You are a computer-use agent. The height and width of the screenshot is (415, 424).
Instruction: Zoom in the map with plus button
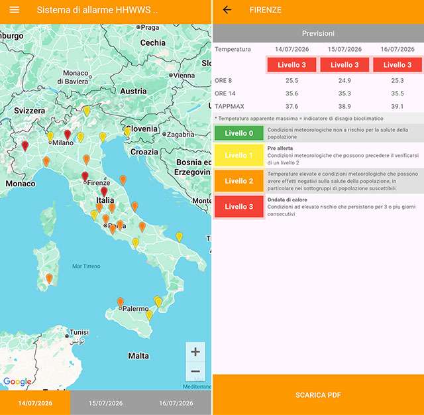tap(195, 352)
